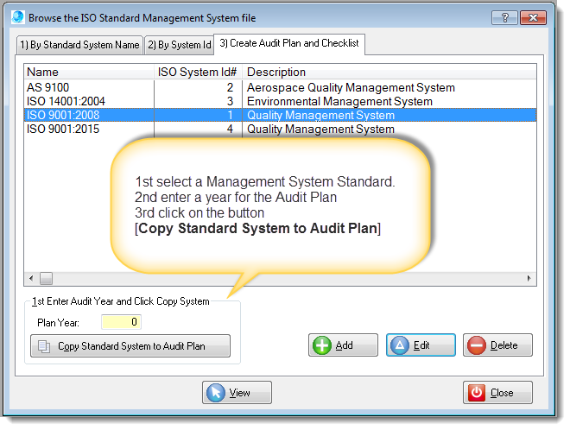The height and width of the screenshot is (430, 570).
Task: Click the globe icon in the title bar
Action: (x=18, y=17)
